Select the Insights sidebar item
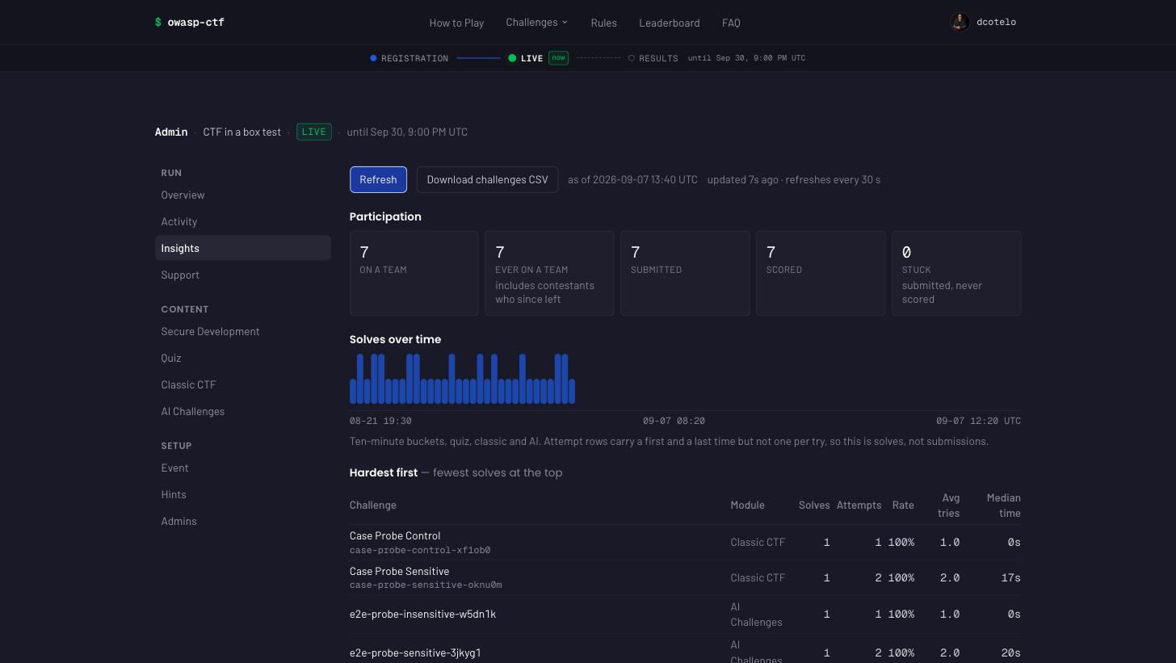1176x663 pixels. tap(243, 248)
